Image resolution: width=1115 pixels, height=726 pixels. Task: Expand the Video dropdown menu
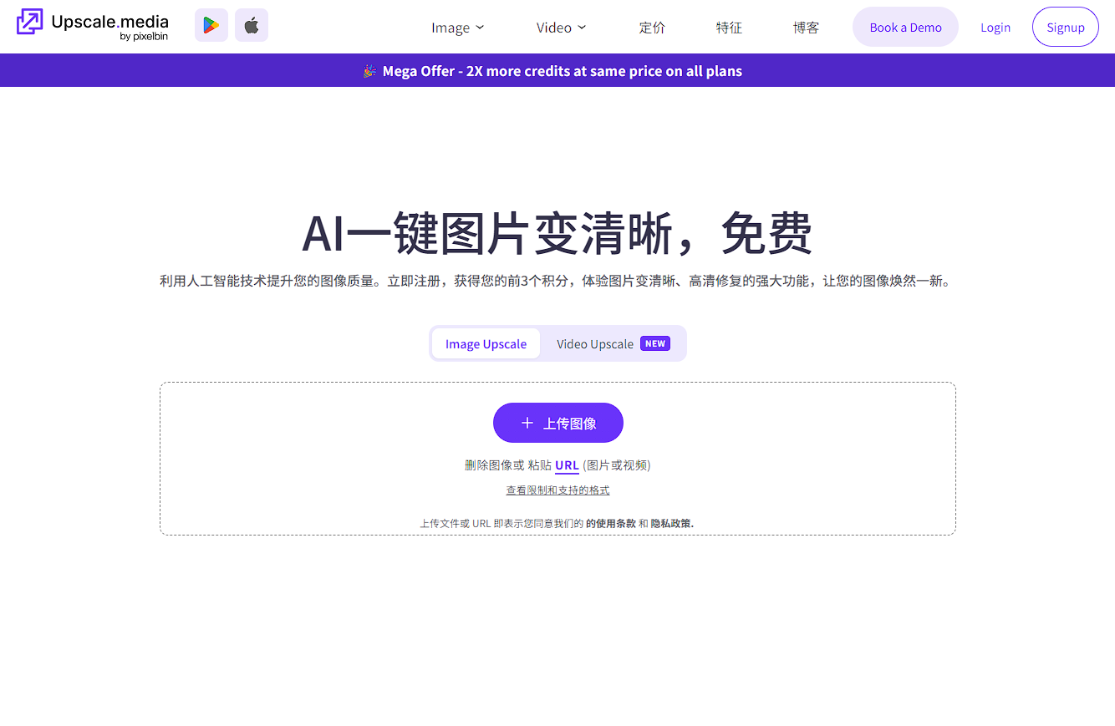pos(562,28)
